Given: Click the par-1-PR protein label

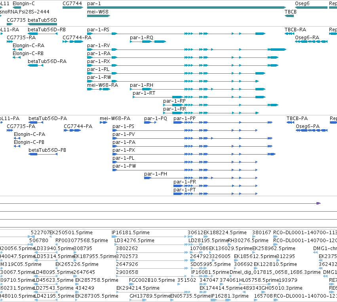Looking at the screenshot, I should 185,182.
